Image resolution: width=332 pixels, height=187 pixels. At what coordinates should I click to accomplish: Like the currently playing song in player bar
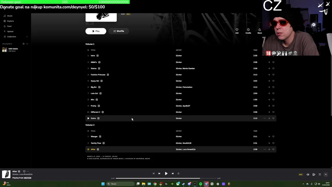coord(24,171)
